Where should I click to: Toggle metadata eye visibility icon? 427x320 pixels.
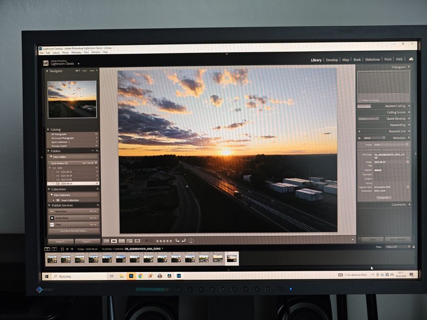[359, 138]
